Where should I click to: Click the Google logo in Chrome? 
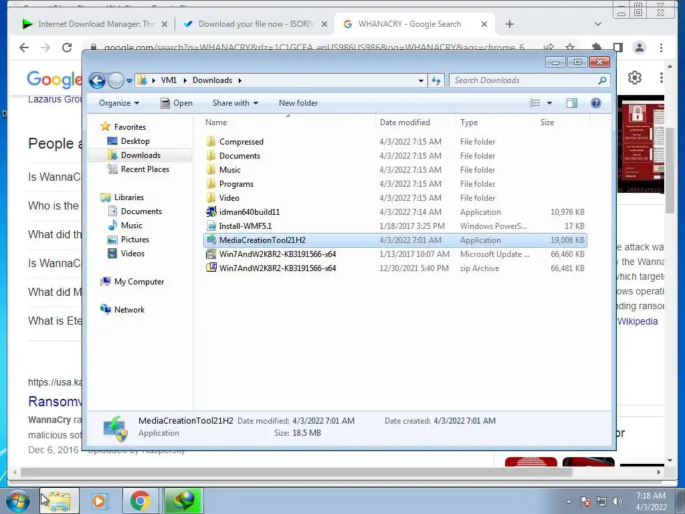pyautogui.click(x=54, y=80)
